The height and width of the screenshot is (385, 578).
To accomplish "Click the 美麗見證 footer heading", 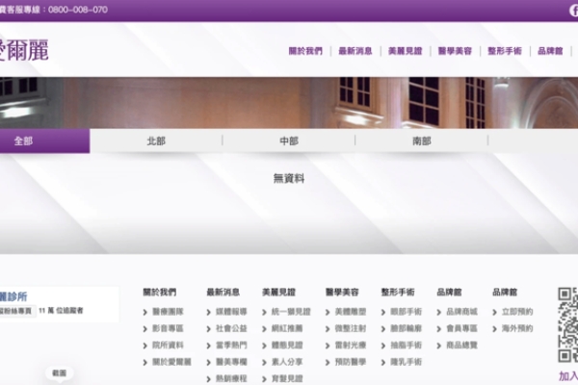I will pos(278,293).
